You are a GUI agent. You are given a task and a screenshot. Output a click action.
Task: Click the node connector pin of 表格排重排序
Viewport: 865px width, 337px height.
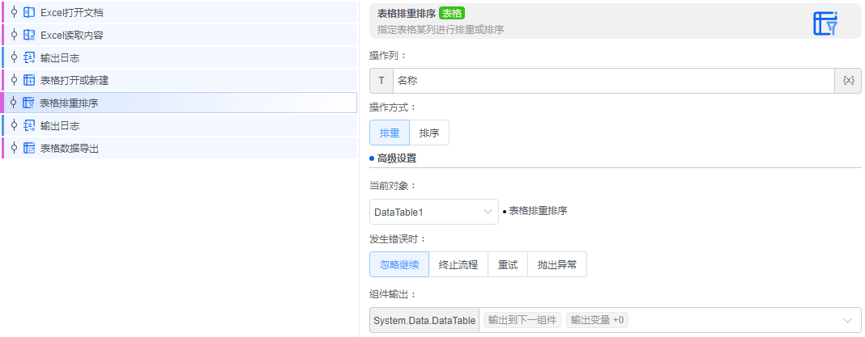click(x=14, y=103)
